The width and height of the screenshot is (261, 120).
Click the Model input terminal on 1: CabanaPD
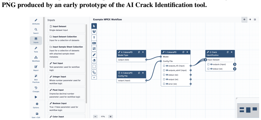[x=161, y=57]
